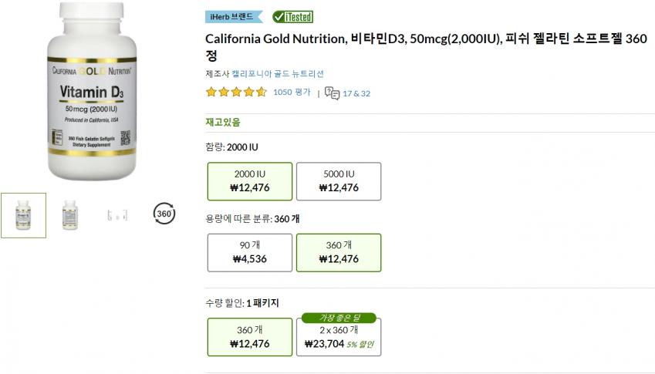Open the 17 & 32 questions link
655x374 pixels.
(x=356, y=93)
